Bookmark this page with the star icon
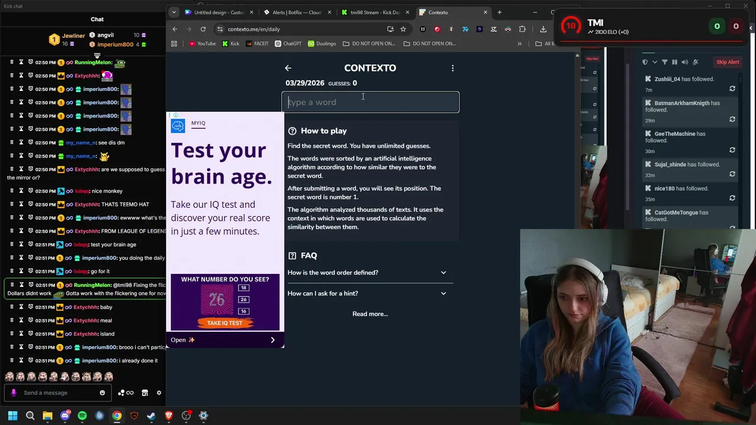756x425 pixels. click(403, 29)
